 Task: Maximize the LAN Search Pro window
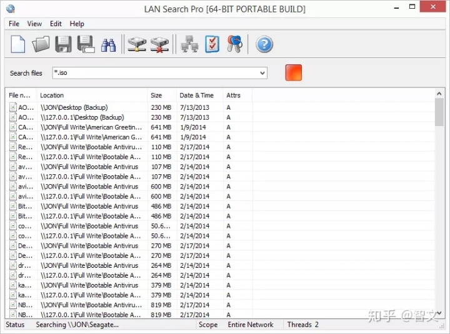point(412,7)
